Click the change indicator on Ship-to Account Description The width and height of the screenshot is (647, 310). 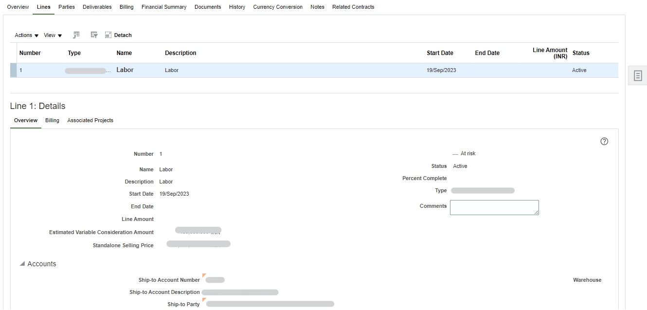203,288
